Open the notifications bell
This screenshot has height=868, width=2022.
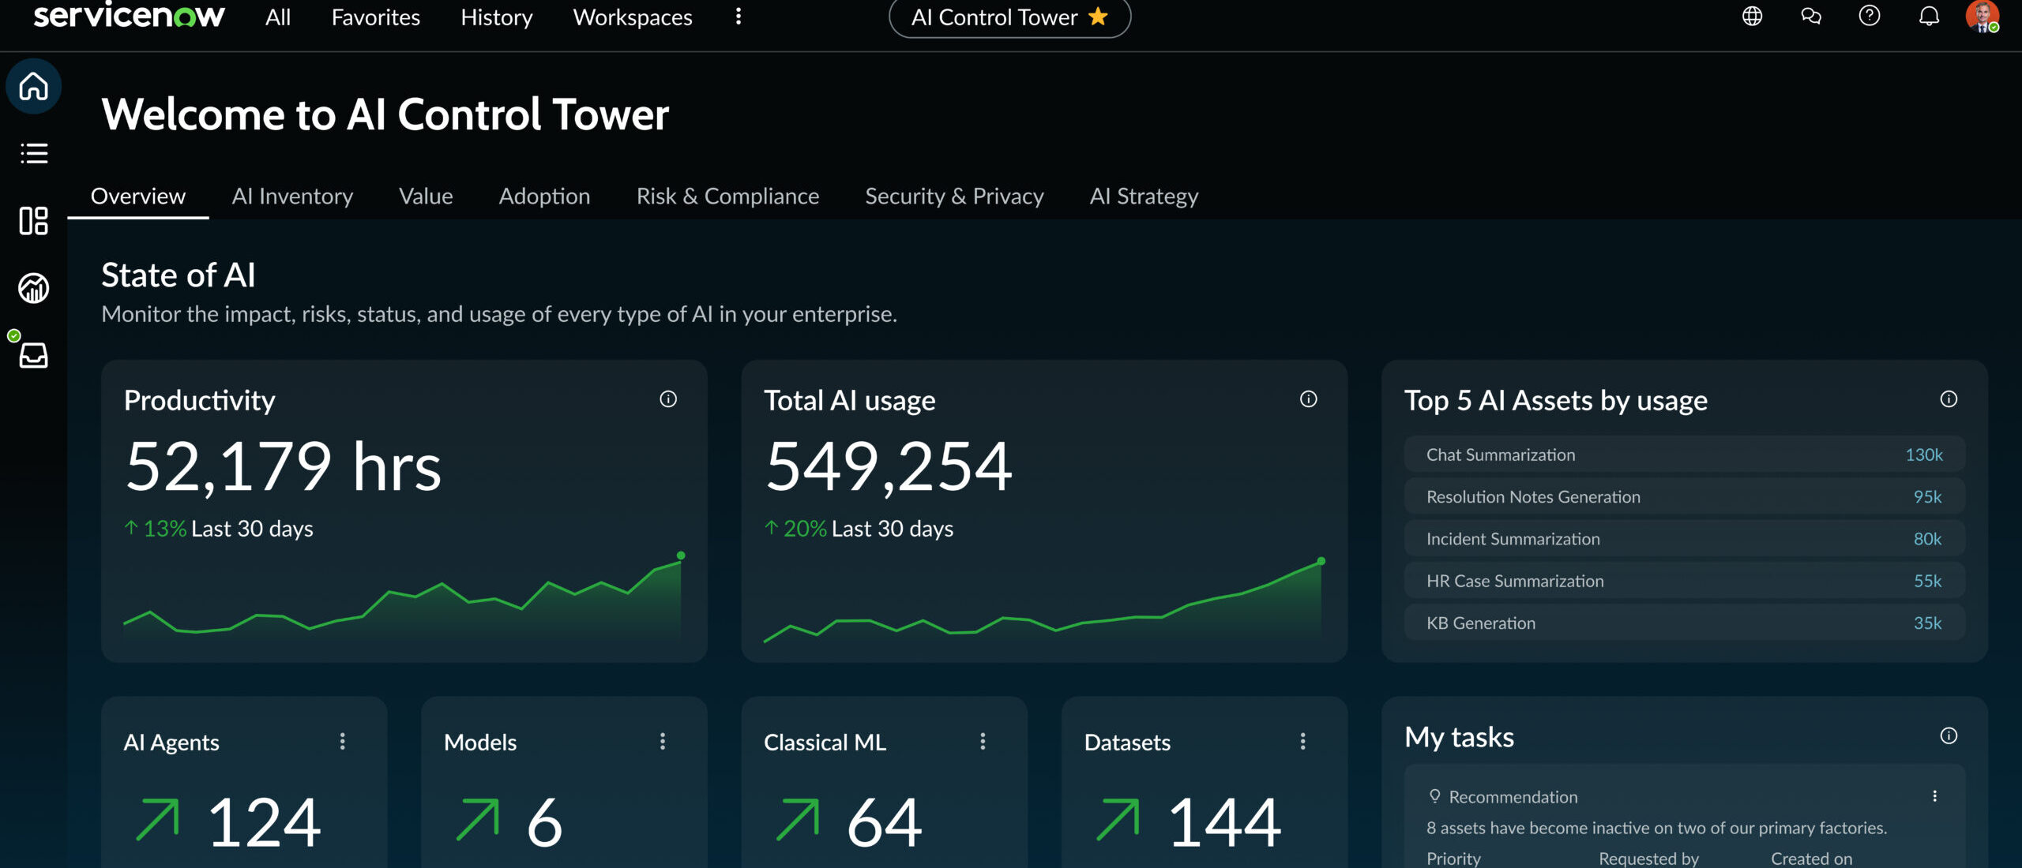tap(1930, 16)
